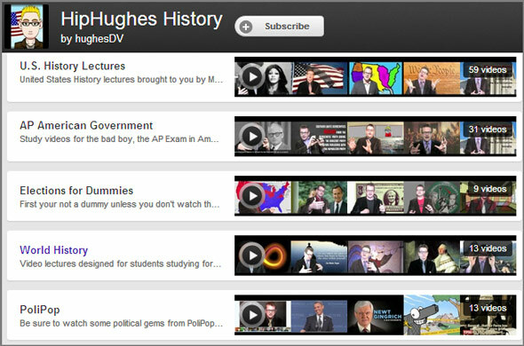Viewport: 524px width, 346px height.
Task: Click the 9 videos count badge
Action: click(490, 189)
